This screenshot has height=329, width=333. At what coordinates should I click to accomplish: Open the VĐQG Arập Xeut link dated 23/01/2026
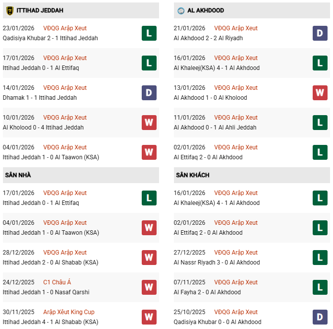coord(64,28)
